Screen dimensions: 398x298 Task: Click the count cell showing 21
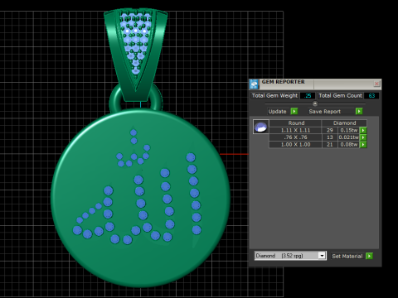(330, 145)
